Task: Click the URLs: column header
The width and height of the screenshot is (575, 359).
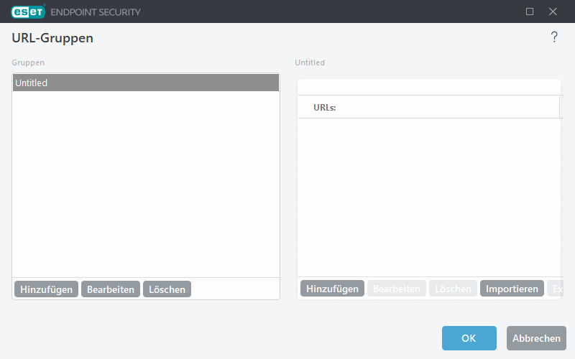Action: coord(428,107)
